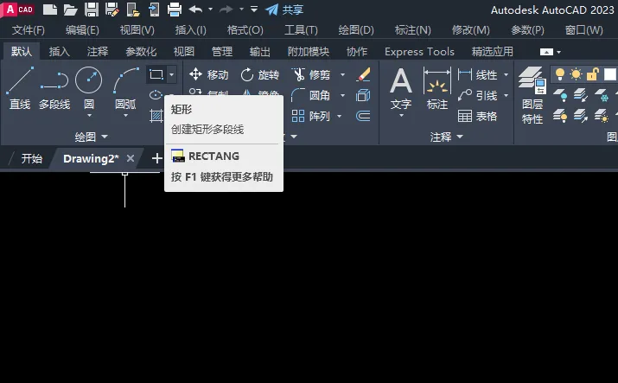Expand the 圆 circle options arrow

click(89, 116)
